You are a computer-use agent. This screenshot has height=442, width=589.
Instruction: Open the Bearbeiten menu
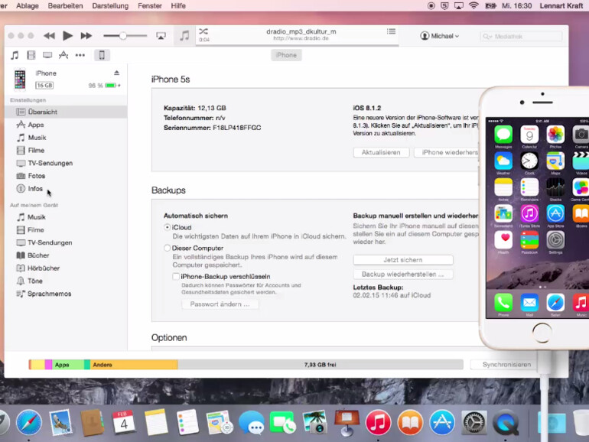click(65, 6)
